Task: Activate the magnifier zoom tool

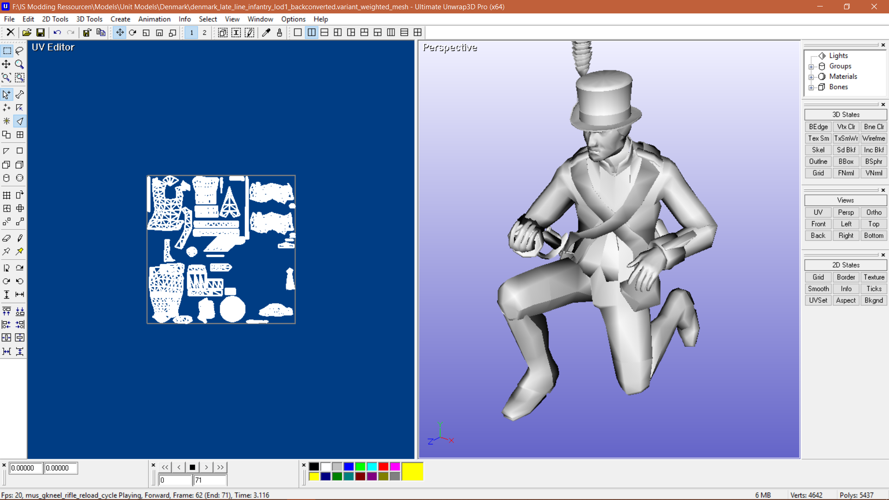Action: [19, 64]
